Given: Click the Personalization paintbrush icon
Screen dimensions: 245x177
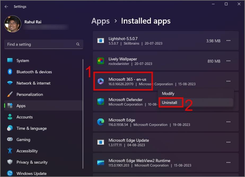Looking at the screenshot, I should [x=10, y=94].
